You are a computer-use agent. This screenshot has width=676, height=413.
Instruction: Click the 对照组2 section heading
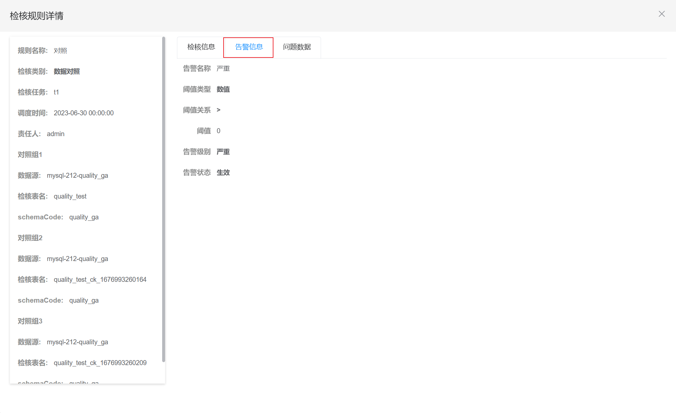tap(30, 238)
